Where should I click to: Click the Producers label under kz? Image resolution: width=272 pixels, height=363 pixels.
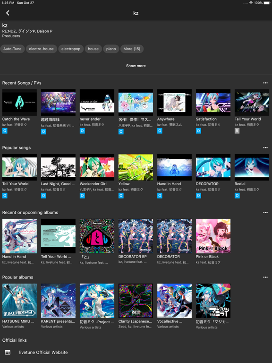(11, 36)
